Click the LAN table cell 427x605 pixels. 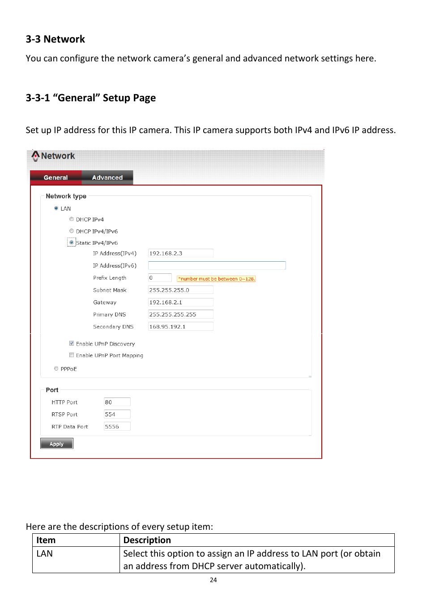point(76,560)
